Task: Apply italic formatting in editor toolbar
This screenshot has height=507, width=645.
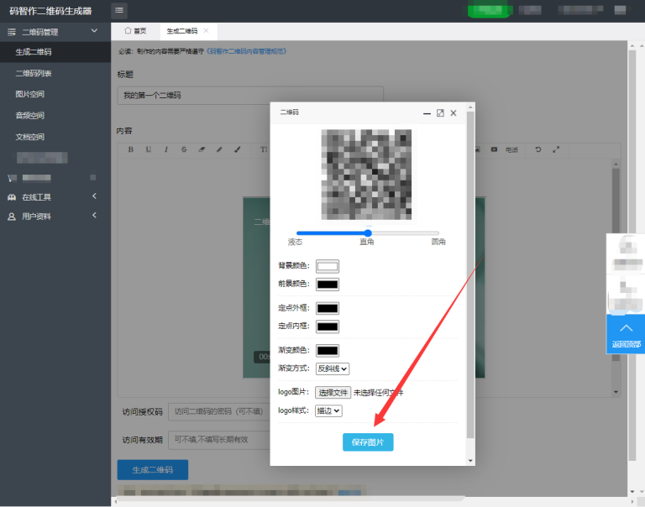Action: (x=166, y=149)
